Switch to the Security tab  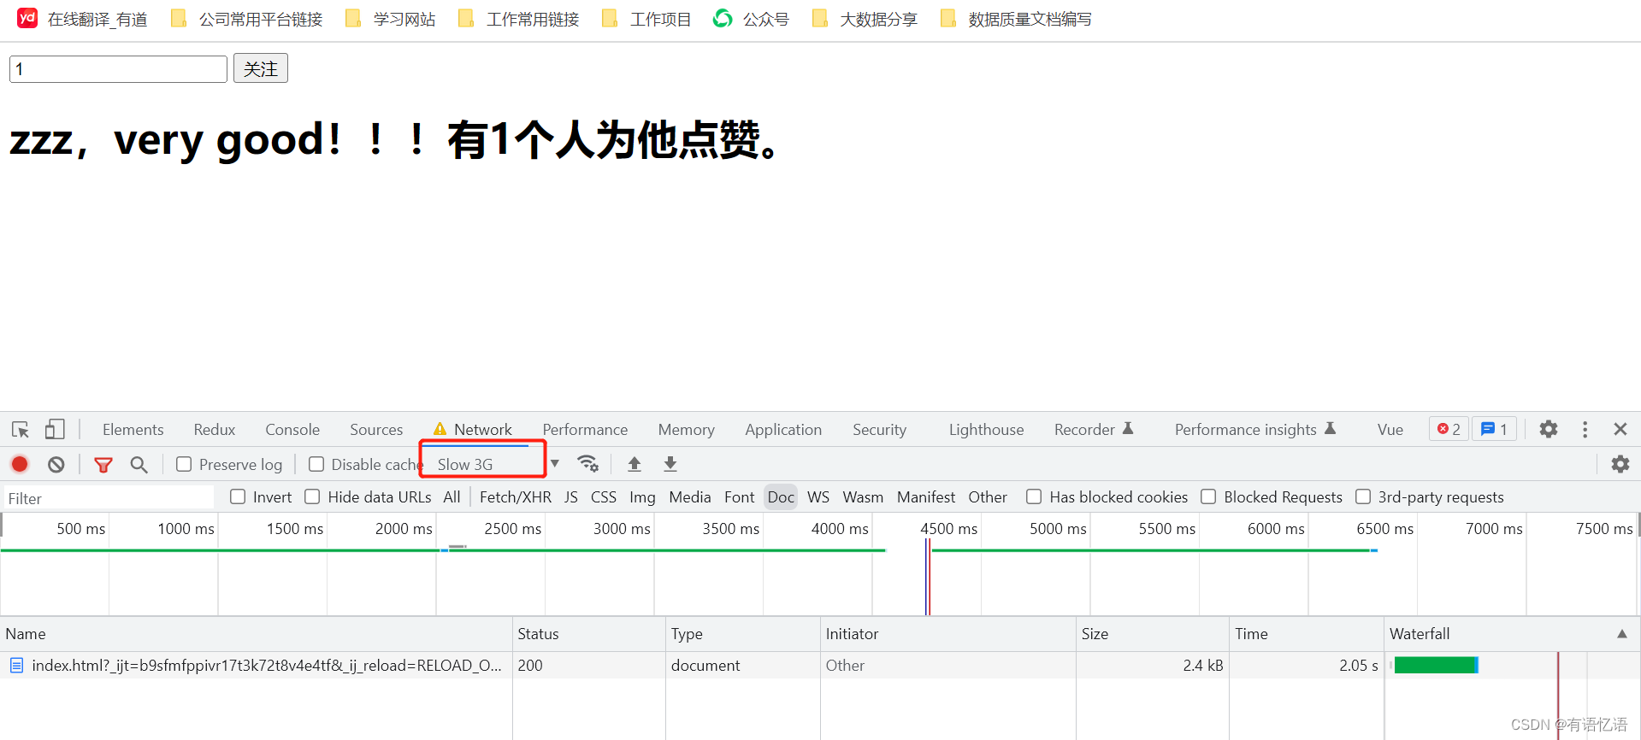(x=879, y=429)
